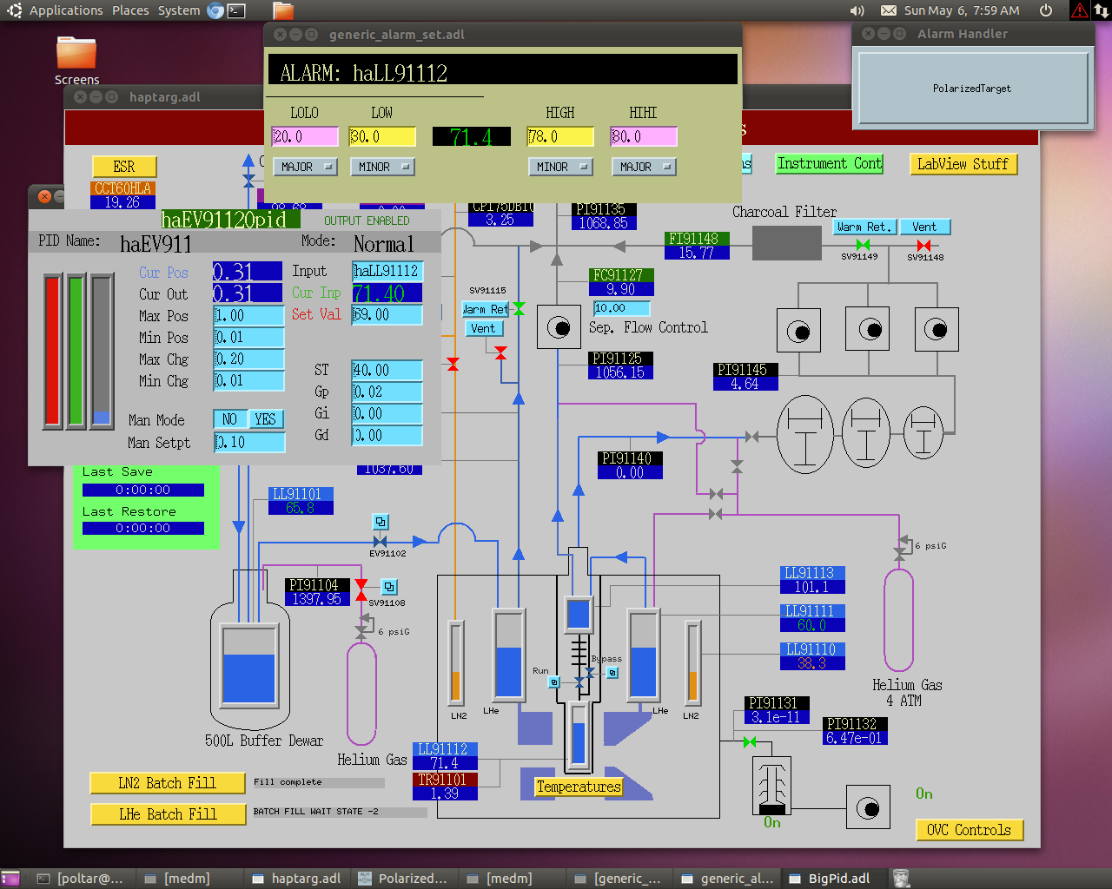Click the EV91102 valve related-display icon

click(x=381, y=522)
